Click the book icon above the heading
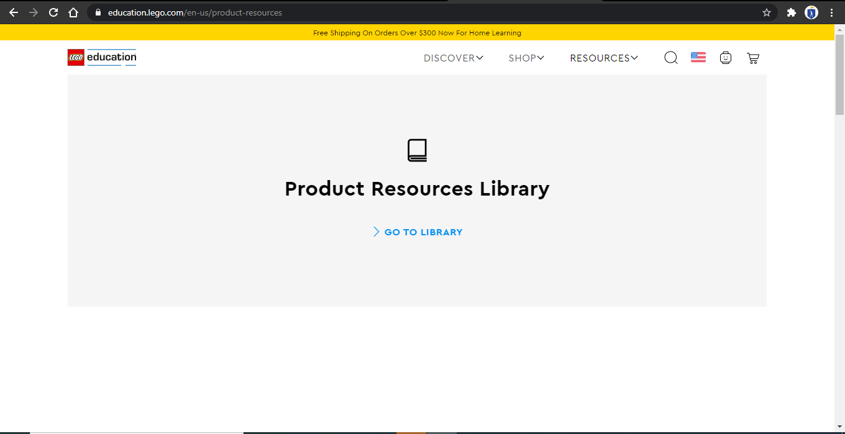Screen dimensions: 845x434 coord(417,150)
